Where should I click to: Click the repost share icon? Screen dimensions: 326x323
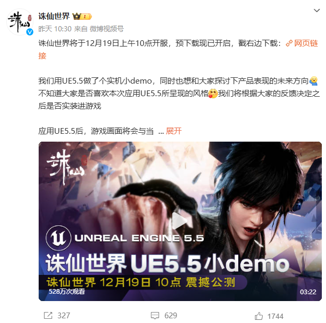[48, 315]
